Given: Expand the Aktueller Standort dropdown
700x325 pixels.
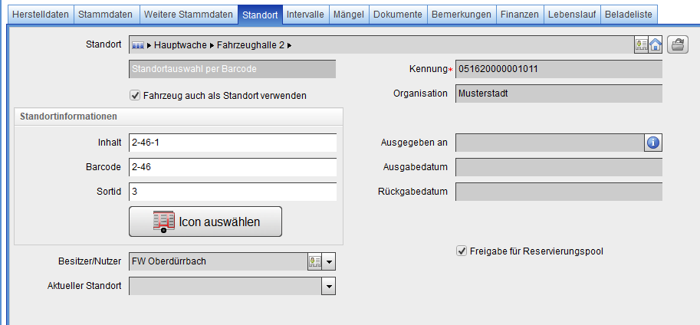Looking at the screenshot, I should (329, 286).
